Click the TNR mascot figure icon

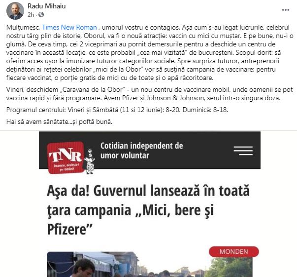(x=90, y=161)
